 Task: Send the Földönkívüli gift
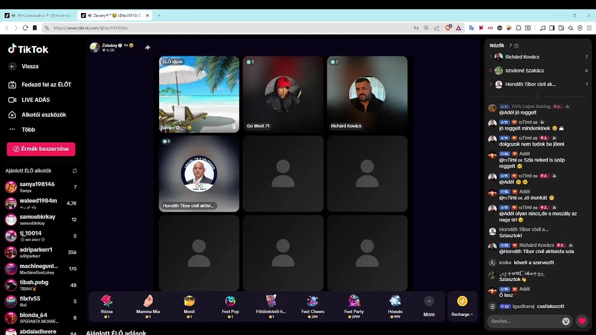(271, 306)
